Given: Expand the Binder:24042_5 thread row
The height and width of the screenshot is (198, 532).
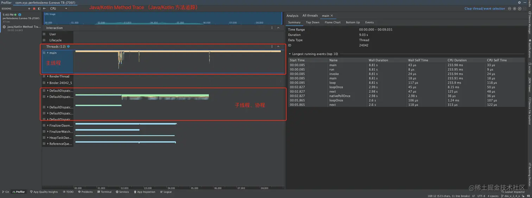Looking at the screenshot, I should click(47, 83).
